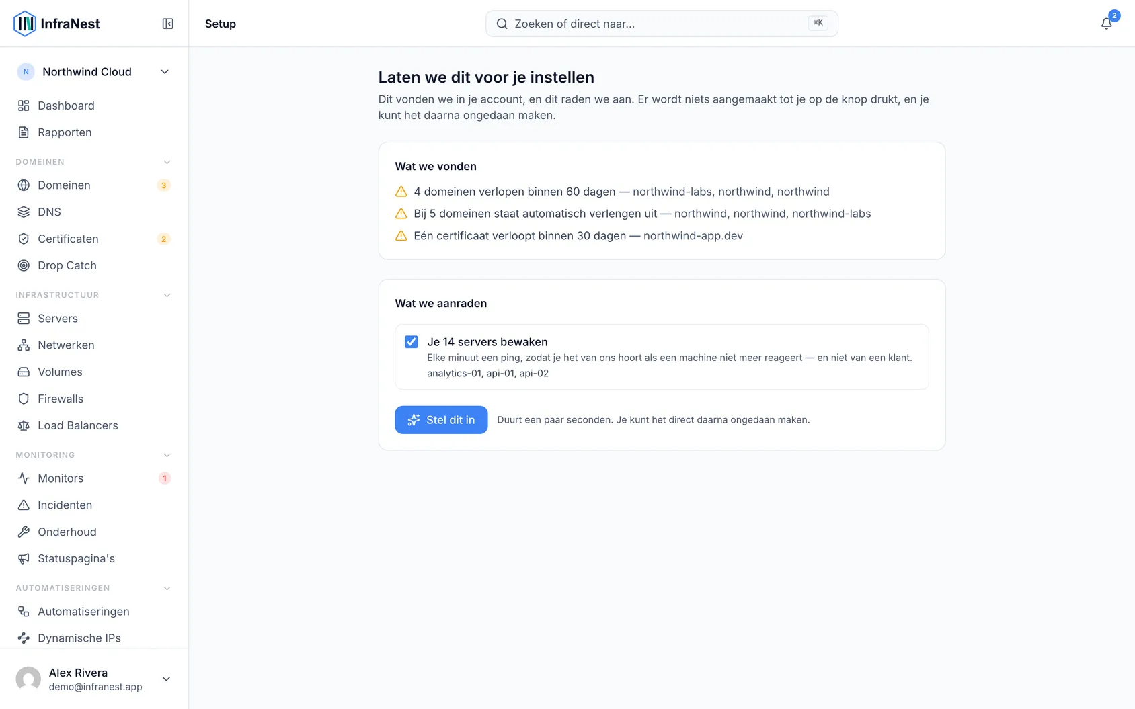The height and width of the screenshot is (709, 1135).
Task: Click 'analytics-01, api-01, api-02' server list text
Action: [487, 373]
